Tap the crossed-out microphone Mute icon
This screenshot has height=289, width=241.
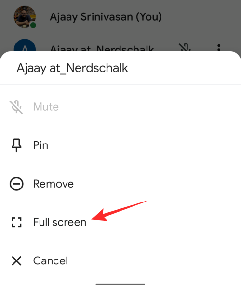16,107
